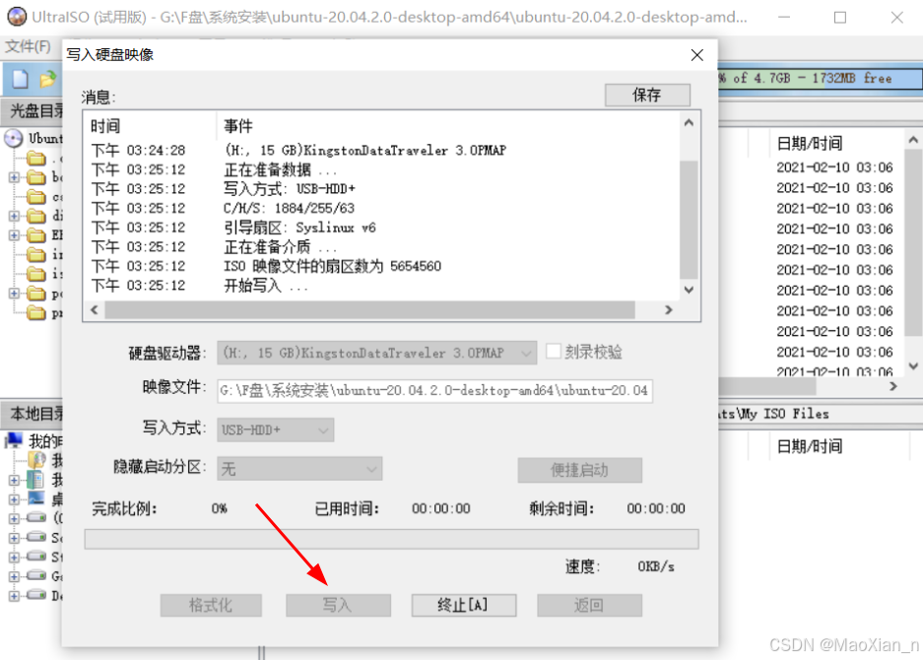Expand the 'G' drive tree node
The height and width of the screenshot is (660, 923).
14,576
